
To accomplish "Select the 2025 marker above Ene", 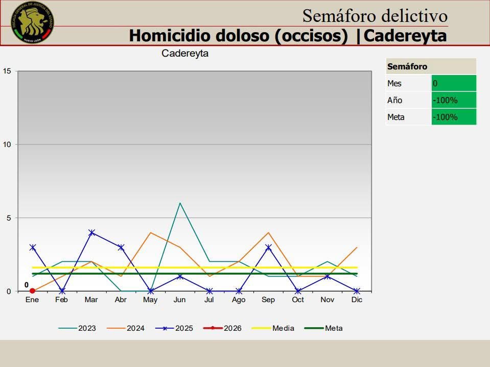I will point(32,247).
